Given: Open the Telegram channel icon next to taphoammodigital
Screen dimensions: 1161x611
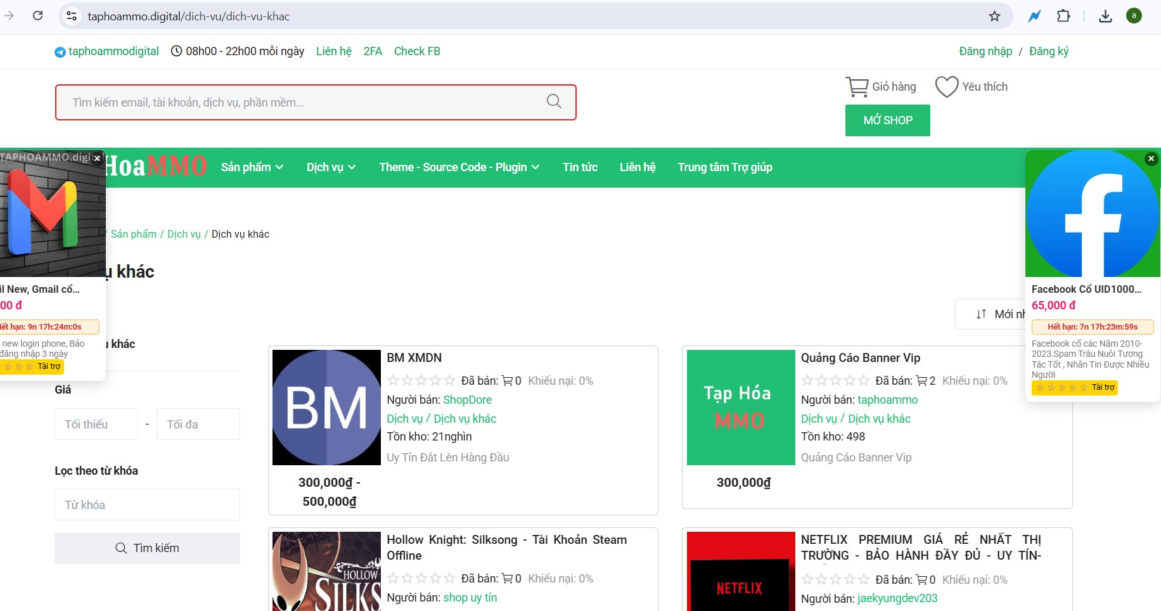Looking at the screenshot, I should tap(60, 51).
